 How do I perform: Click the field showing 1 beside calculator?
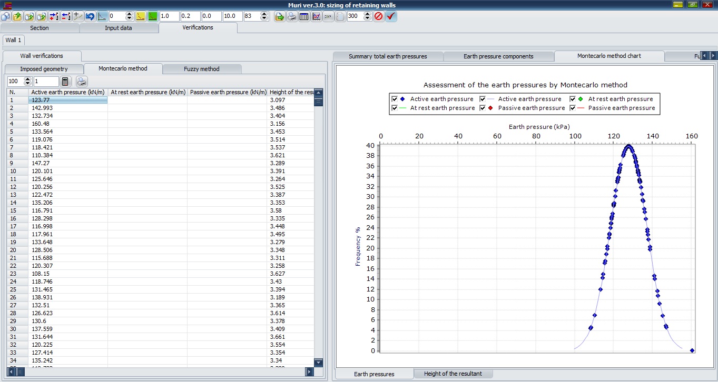[46, 82]
